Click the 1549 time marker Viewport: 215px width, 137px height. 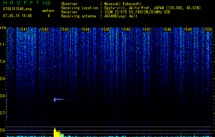(x=188, y=29)
